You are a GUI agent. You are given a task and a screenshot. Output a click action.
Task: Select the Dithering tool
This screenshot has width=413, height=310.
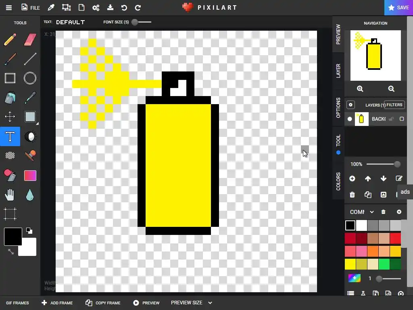pyautogui.click(x=10, y=155)
